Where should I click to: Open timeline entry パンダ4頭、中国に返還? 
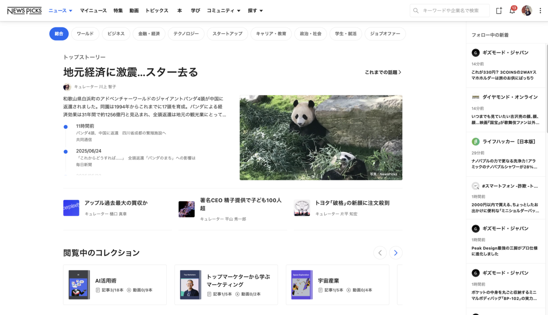tap(121, 133)
